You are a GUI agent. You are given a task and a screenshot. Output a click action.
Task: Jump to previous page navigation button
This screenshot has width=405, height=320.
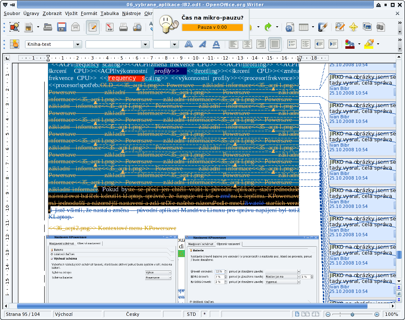[x=399, y=287]
